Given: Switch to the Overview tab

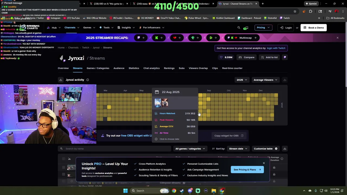Looking at the screenshot, I should (63, 68).
